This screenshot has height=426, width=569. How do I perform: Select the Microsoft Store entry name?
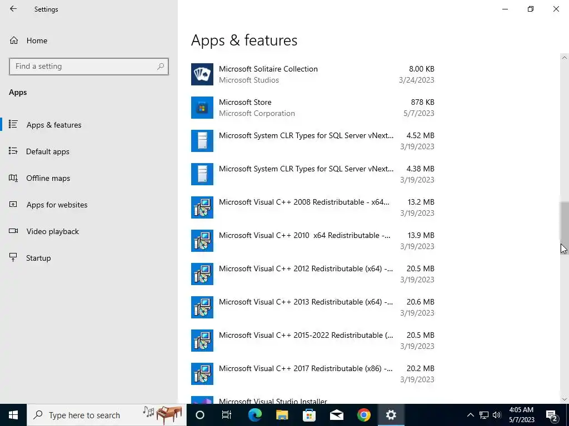click(245, 102)
